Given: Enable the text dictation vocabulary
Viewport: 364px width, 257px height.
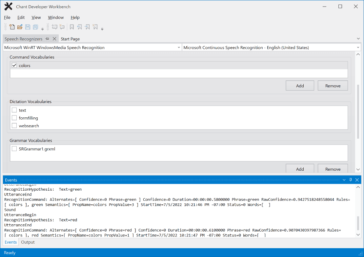Looking at the screenshot, I should [14, 110].
